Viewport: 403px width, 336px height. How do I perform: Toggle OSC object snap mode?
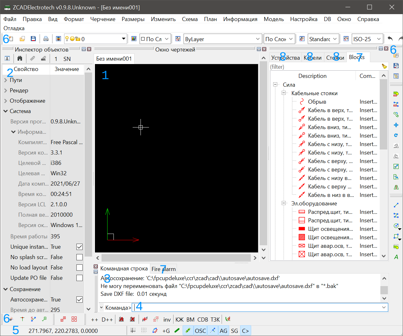tap(200, 331)
